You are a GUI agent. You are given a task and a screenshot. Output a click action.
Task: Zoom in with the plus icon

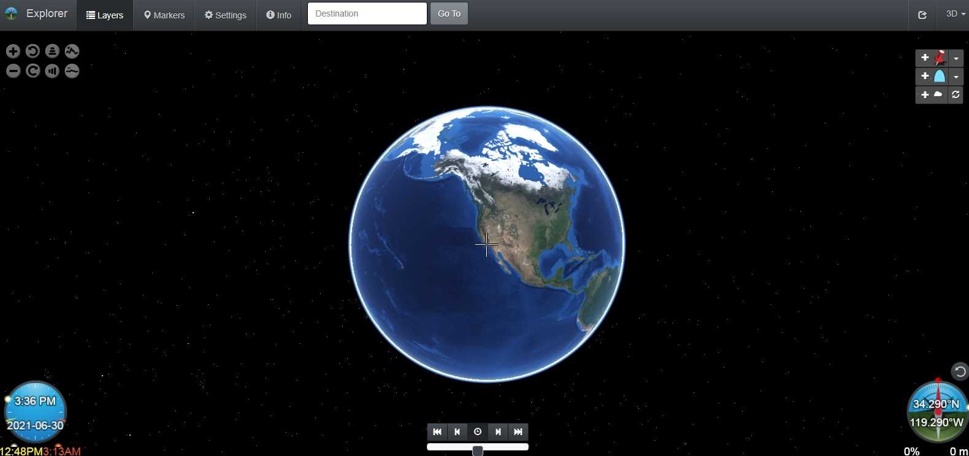[13, 51]
